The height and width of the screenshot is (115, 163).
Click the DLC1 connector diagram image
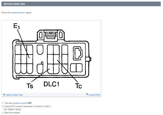[51, 56]
